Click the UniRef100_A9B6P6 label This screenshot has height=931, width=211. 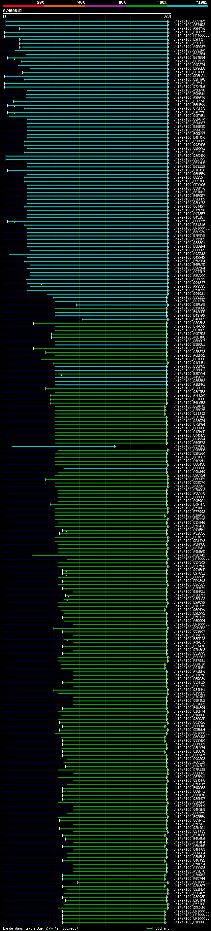coord(189,450)
